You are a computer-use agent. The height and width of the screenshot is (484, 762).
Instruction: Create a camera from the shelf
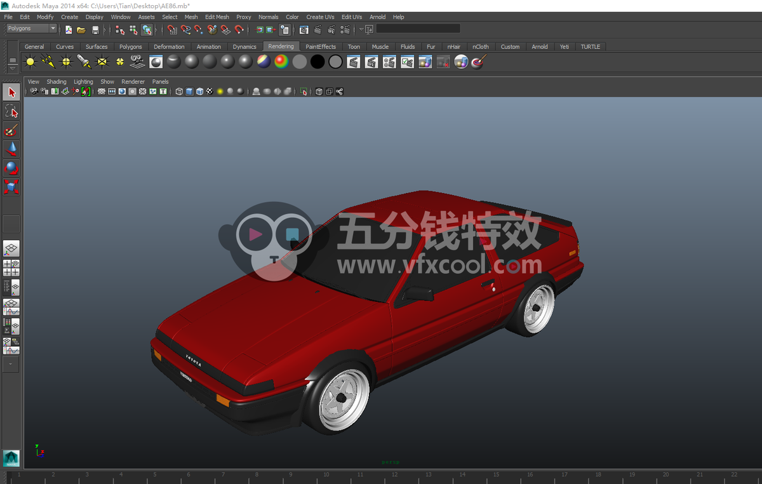click(x=137, y=62)
